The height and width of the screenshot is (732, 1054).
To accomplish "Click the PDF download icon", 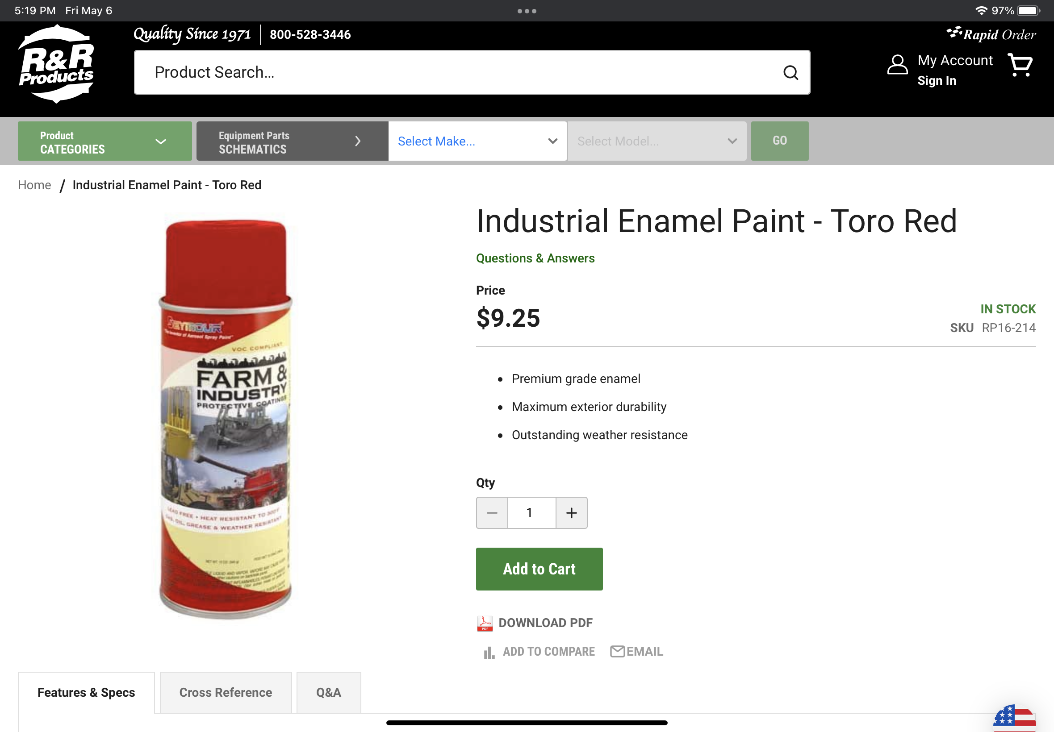I will coord(485,623).
